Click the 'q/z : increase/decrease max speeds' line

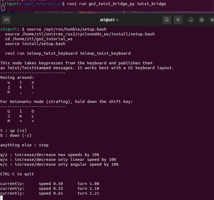point(50,155)
